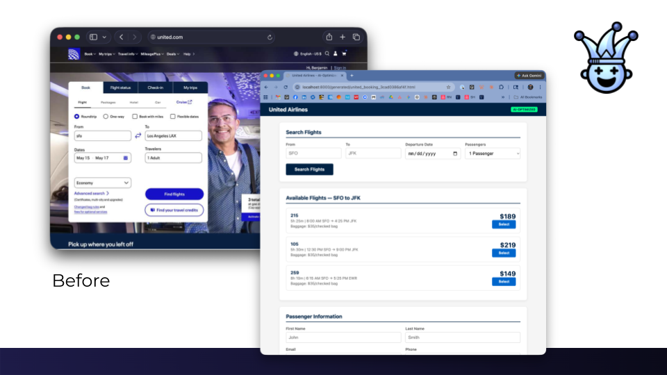667x375 pixels.
Task: Bookmark page with the star icon
Action: [449, 87]
